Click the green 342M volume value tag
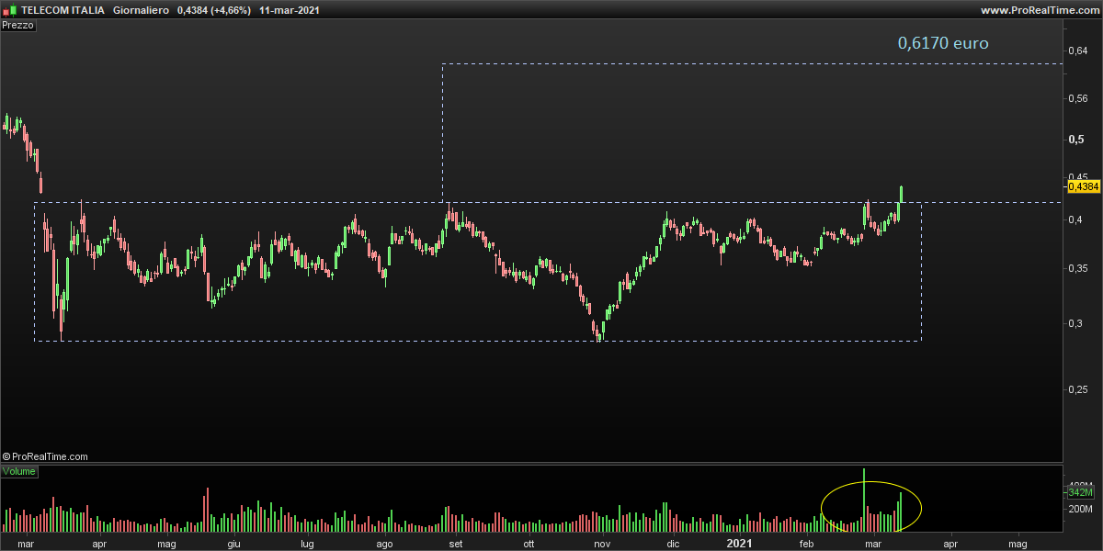Viewport: 1103px width, 551px height. pyautogui.click(x=1080, y=493)
